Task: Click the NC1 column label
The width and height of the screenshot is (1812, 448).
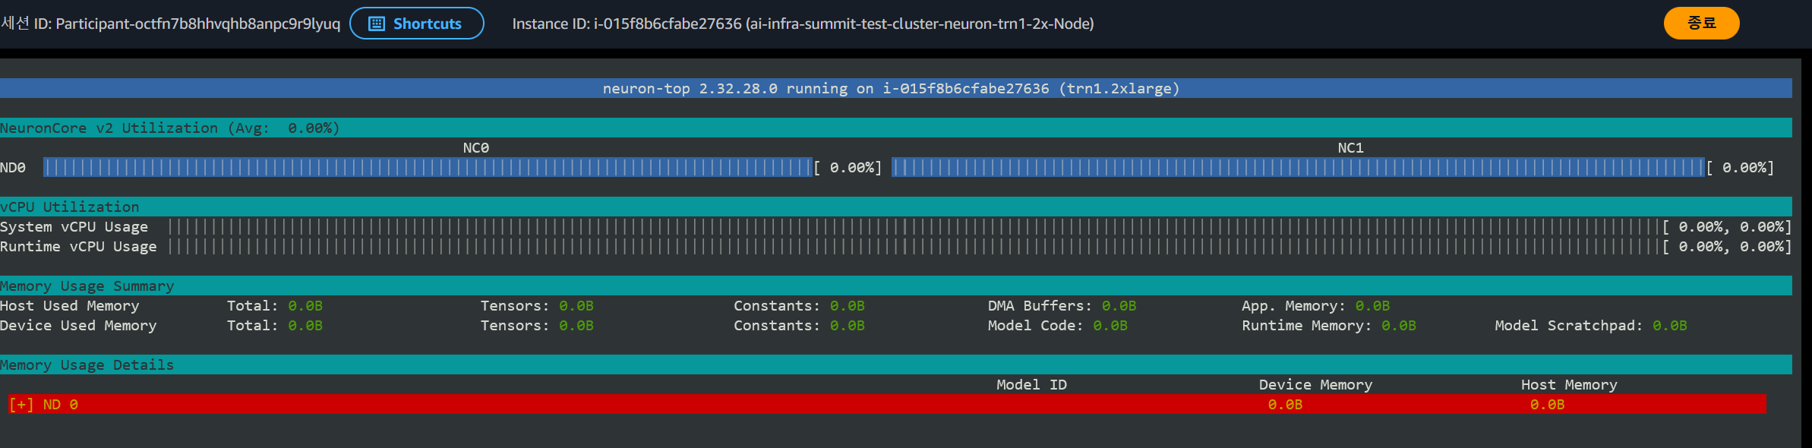Action: (1350, 148)
